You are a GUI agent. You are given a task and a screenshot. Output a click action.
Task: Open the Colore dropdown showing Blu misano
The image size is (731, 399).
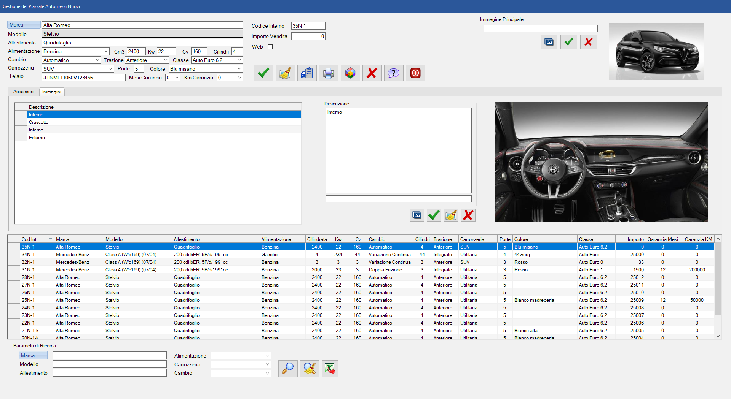click(x=239, y=69)
